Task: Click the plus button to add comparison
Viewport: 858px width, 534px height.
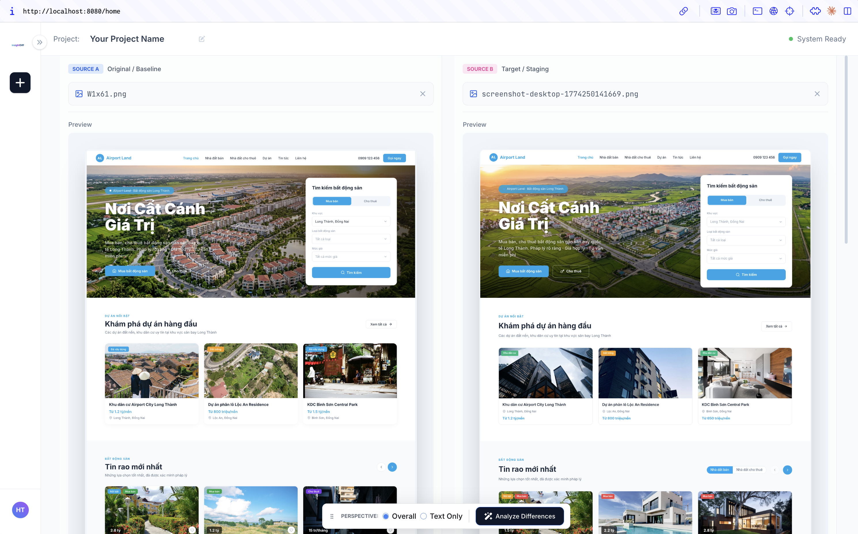Action: [x=20, y=83]
